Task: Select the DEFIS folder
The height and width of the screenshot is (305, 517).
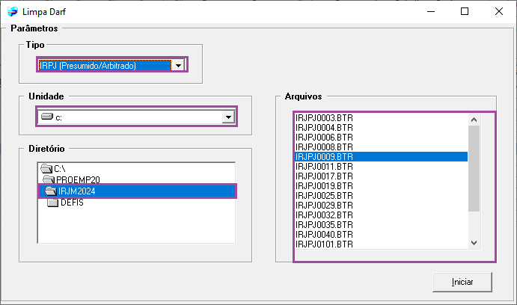Action: pyautogui.click(x=66, y=203)
